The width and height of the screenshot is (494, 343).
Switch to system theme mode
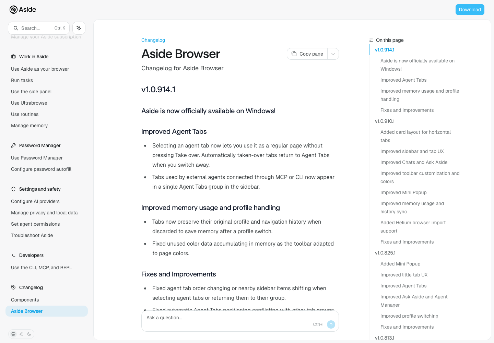[13, 334]
